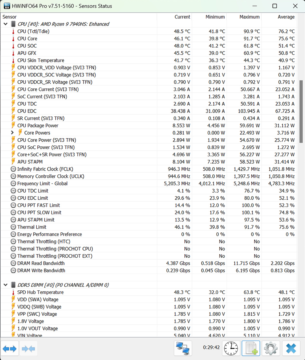The height and width of the screenshot is (360, 305).
Task: Select the VPP (SWC) Voltage row
Action: (x=148, y=314)
